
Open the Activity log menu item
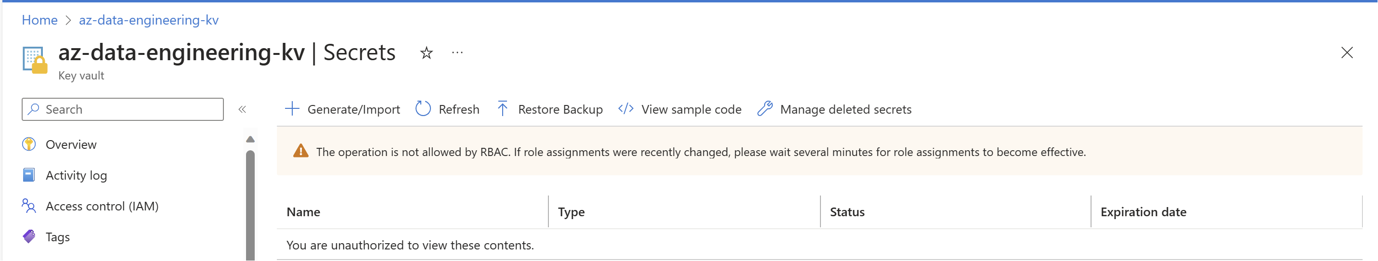coord(76,175)
